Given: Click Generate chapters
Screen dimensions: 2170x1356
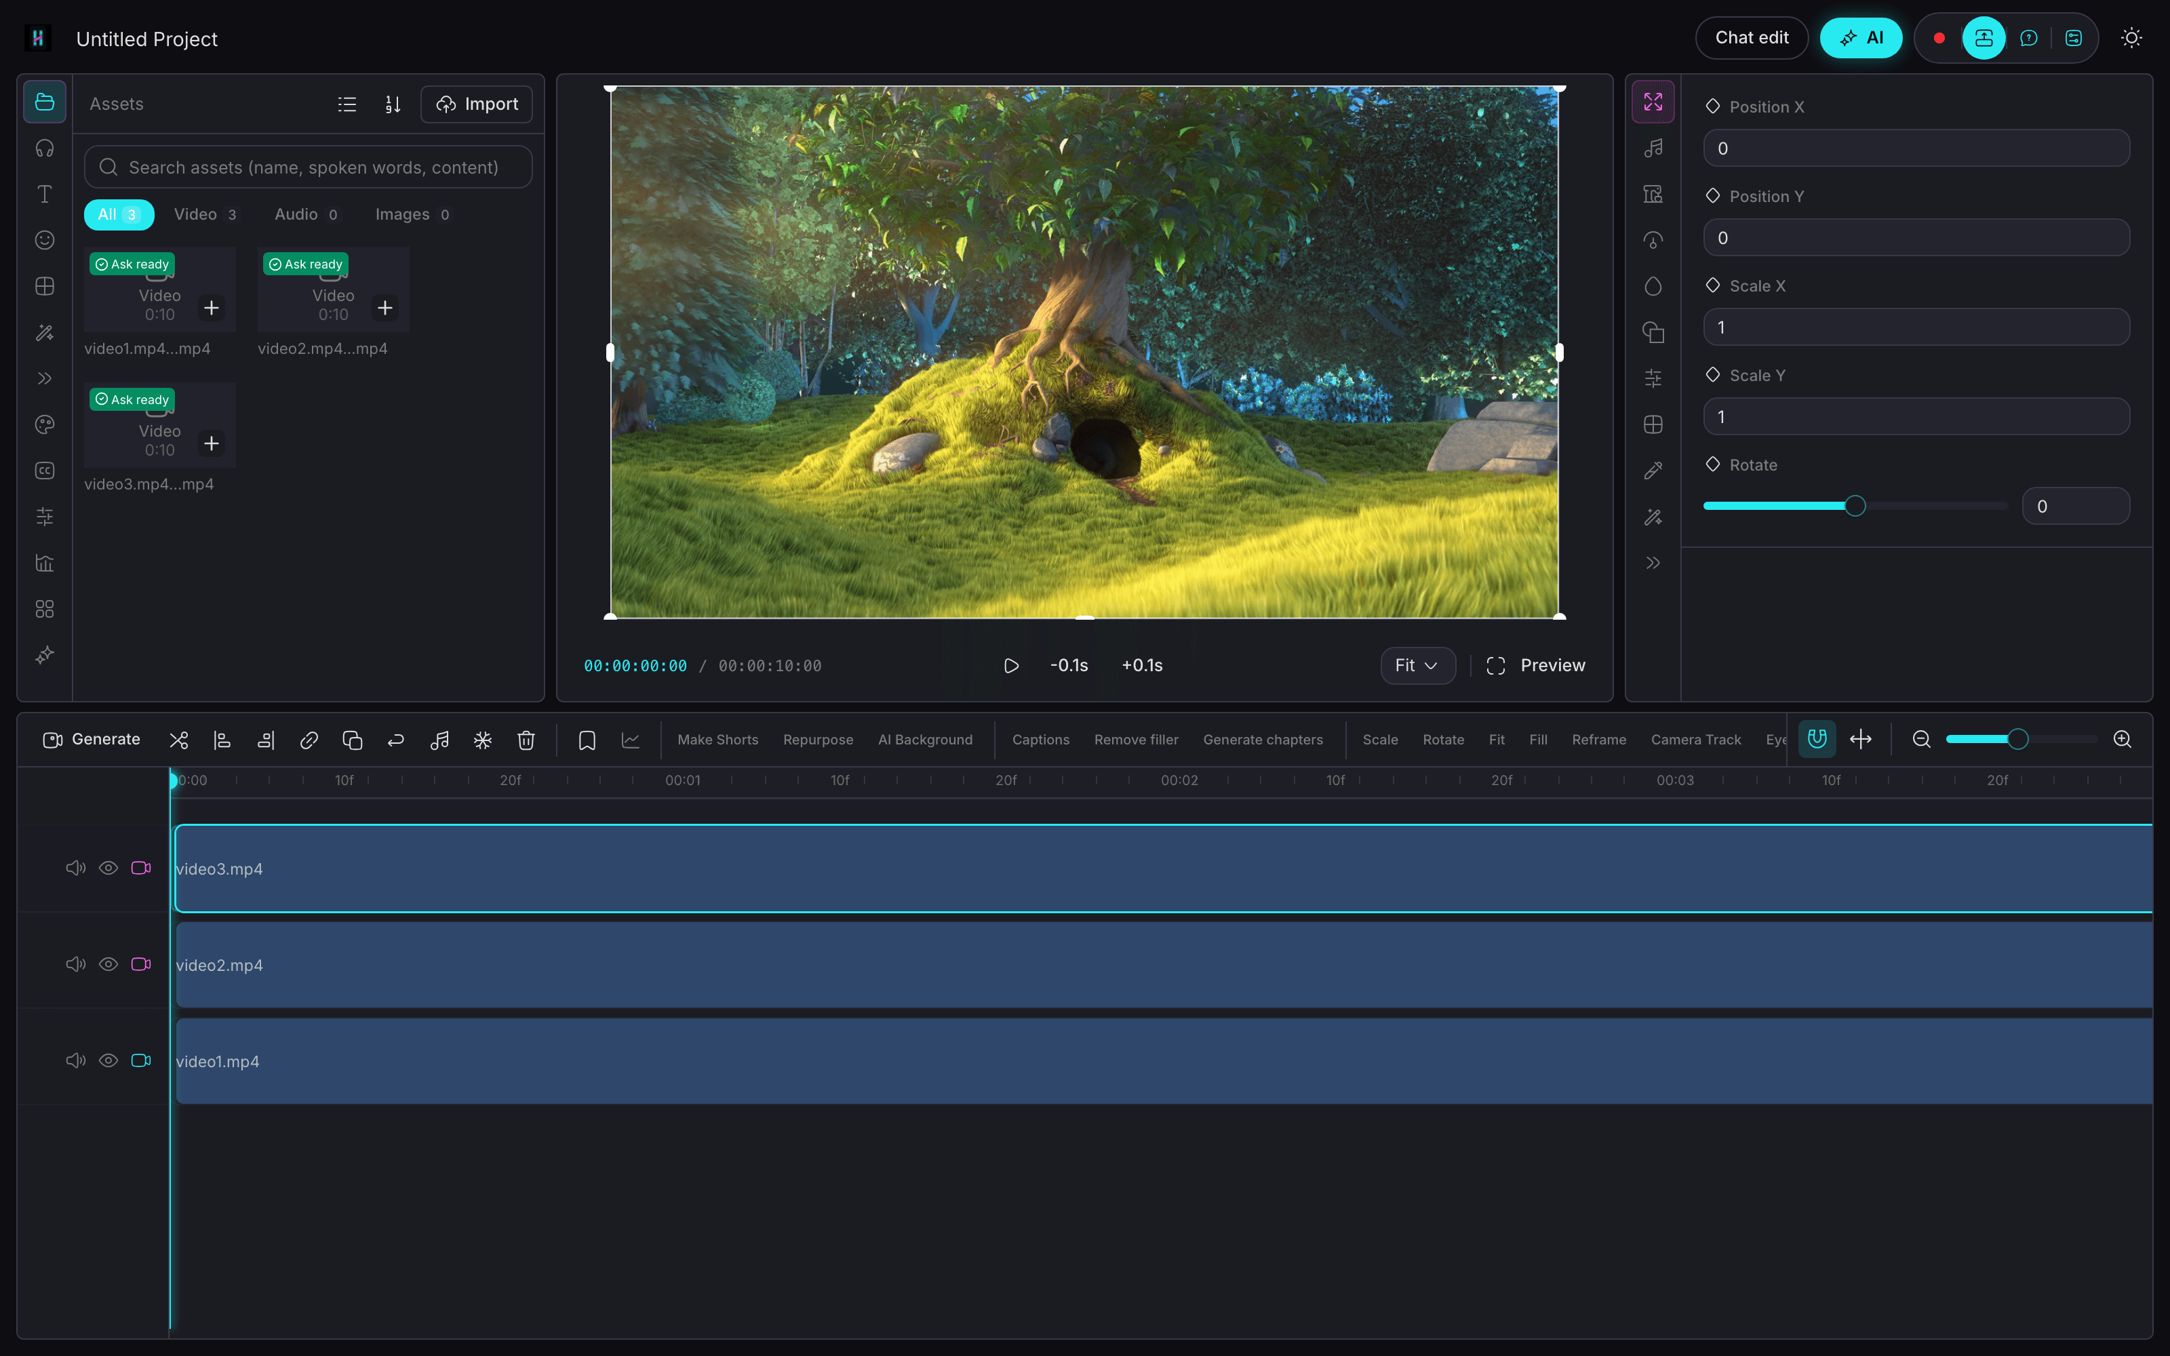Looking at the screenshot, I should (1263, 740).
